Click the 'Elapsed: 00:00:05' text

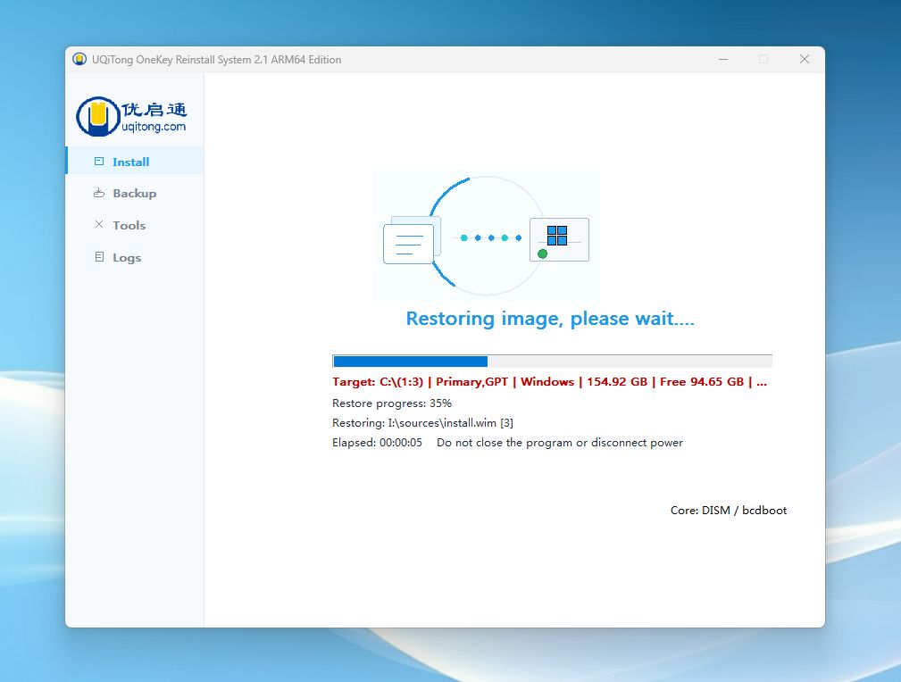pos(377,443)
